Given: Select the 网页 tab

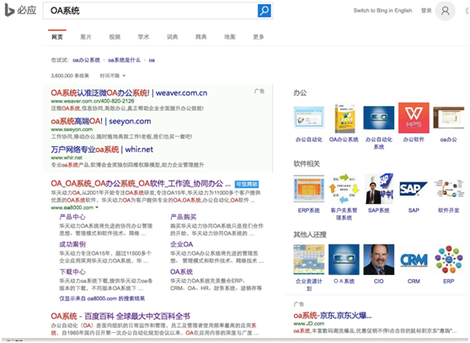Looking at the screenshot, I should coord(57,37).
